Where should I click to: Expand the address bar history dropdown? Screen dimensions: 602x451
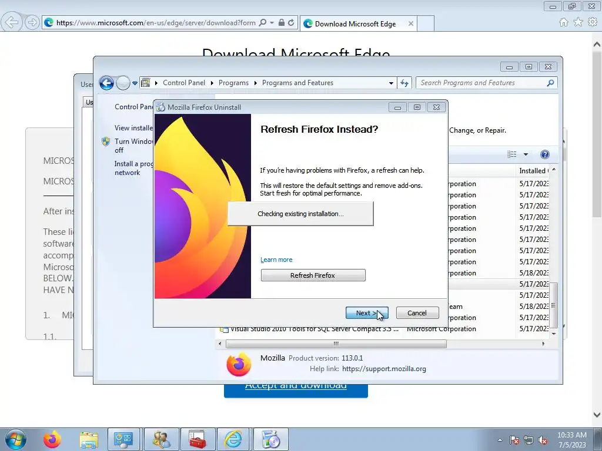[x=391, y=83]
